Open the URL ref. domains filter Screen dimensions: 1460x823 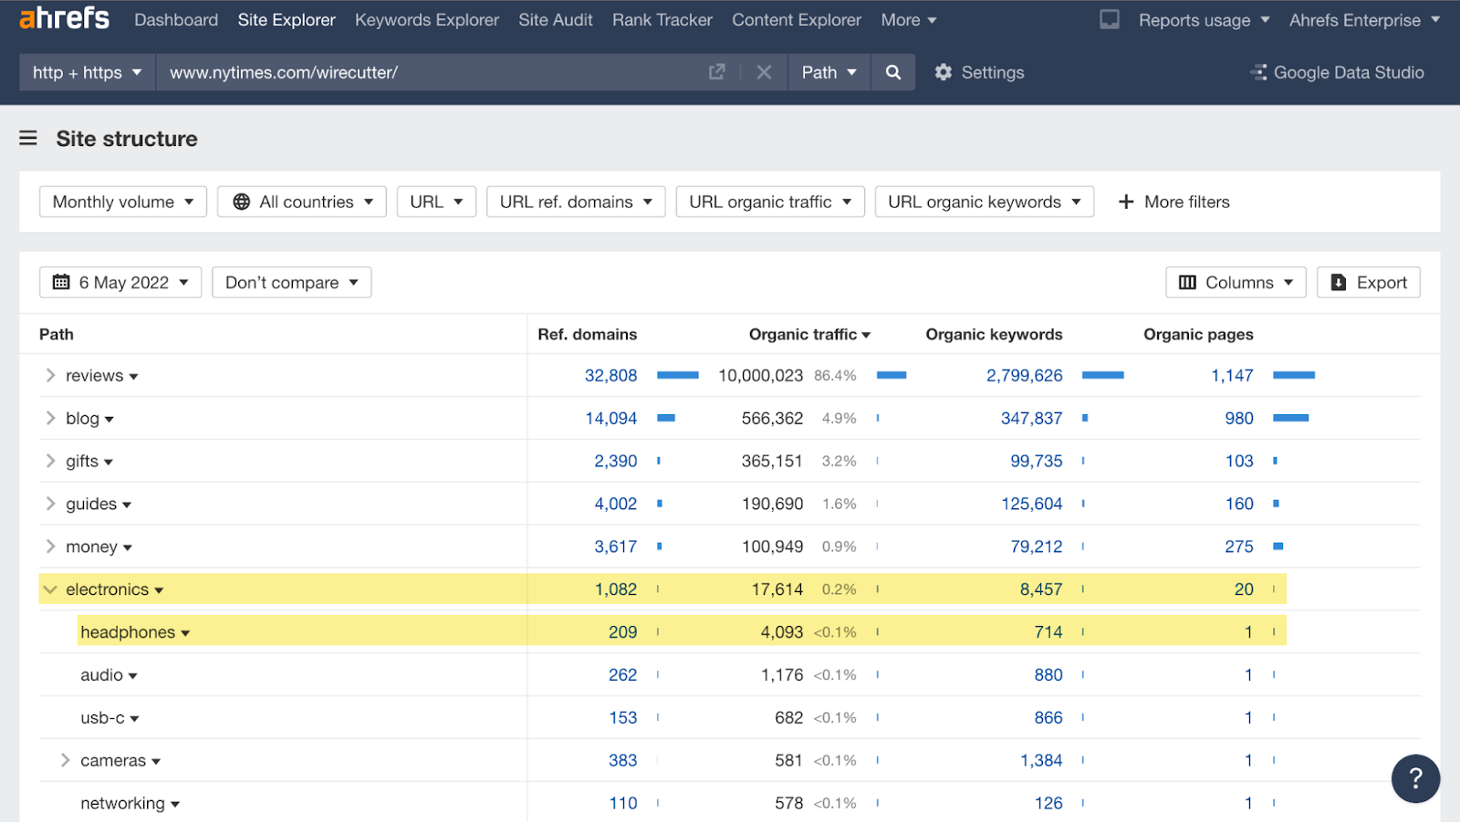(576, 202)
